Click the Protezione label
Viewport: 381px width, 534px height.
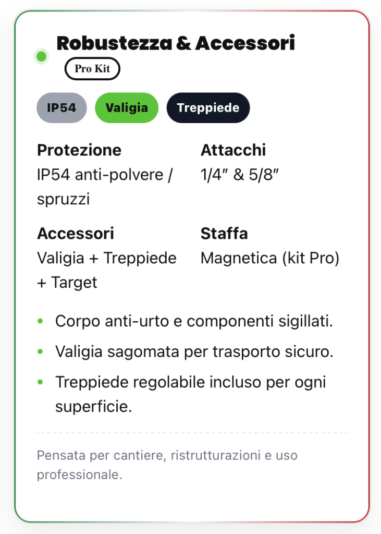[79, 150]
